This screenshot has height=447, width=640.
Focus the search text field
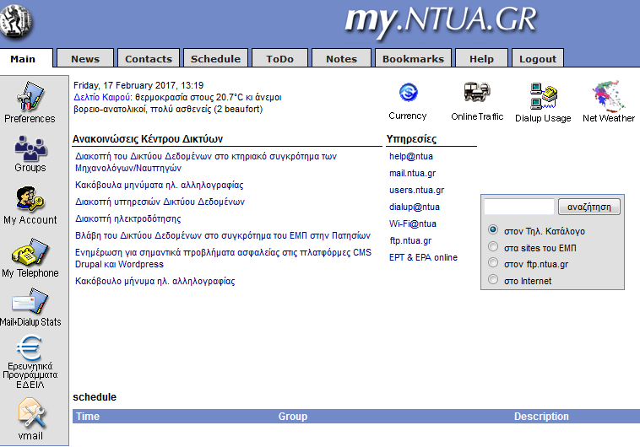(x=518, y=207)
